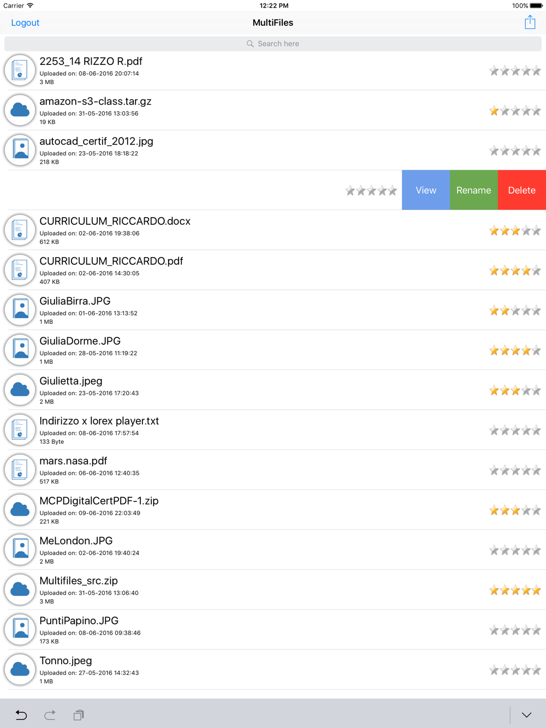Screen dimensions: 546x728
Task: Tap the 12:22 PM clock in status bar
Action: [274, 5]
